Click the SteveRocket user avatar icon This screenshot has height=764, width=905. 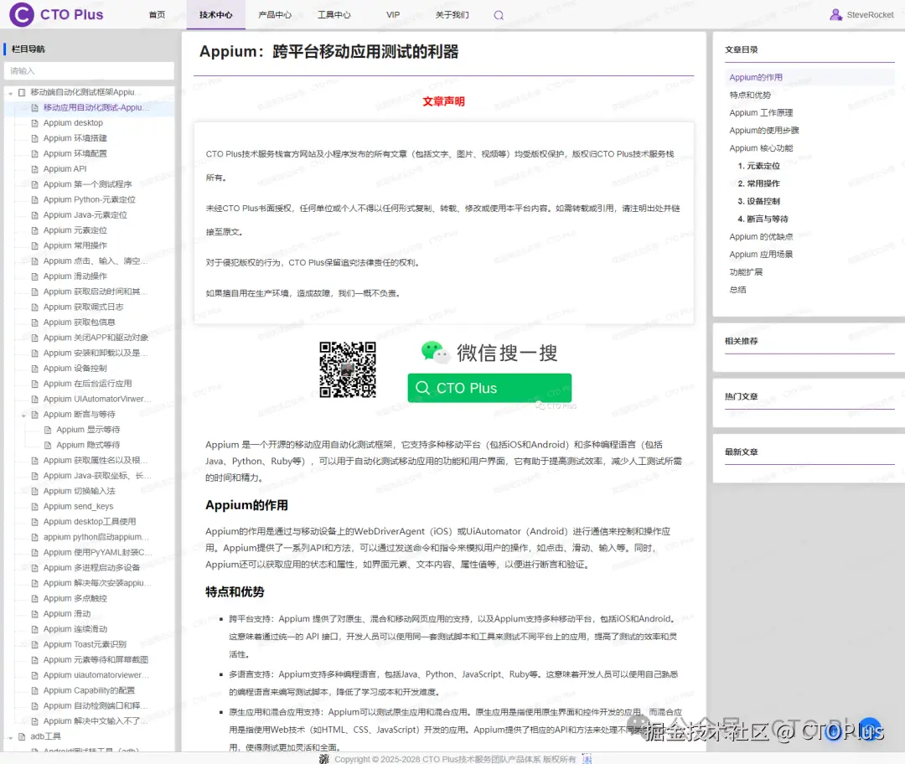pos(837,14)
